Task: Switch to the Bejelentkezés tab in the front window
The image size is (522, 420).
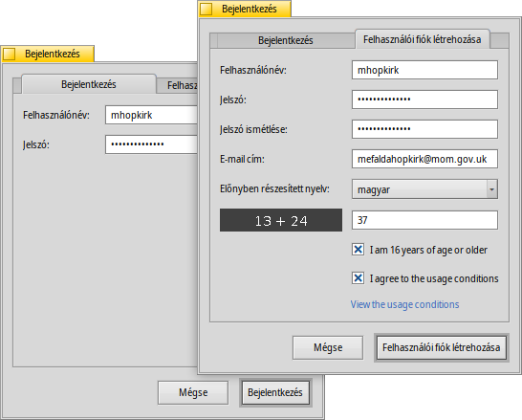Action: (x=286, y=40)
